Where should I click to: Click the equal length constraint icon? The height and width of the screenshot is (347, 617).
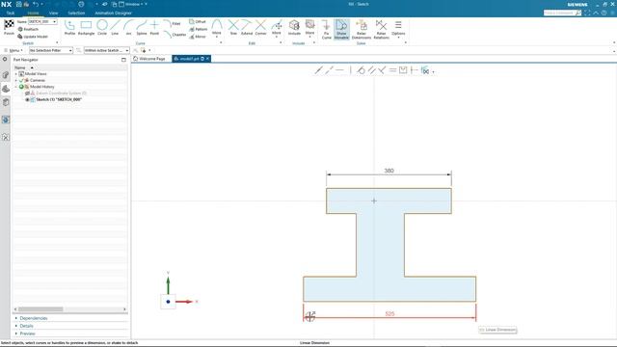click(x=392, y=70)
